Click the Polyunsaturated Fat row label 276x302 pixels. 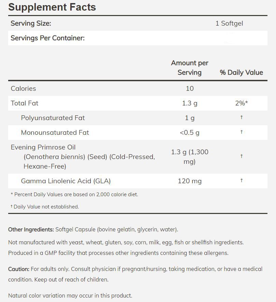click(53, 118)
